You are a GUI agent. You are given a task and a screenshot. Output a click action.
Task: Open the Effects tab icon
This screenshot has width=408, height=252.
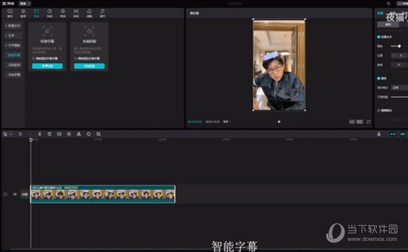[x=63, y=11]
